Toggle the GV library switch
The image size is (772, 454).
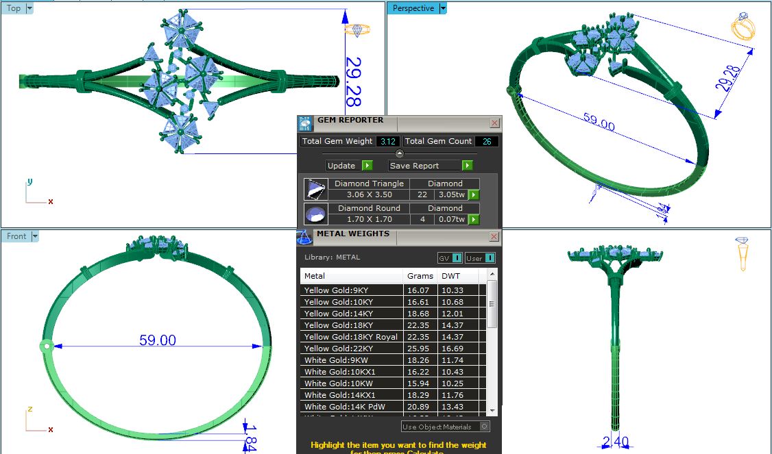(457, 258)
